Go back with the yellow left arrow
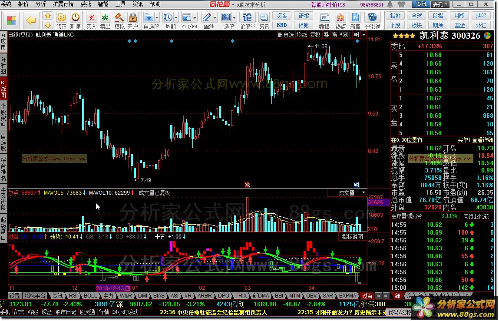Image resolution: width=499 pixels, height=321 pixels. (x=31, y=20)
